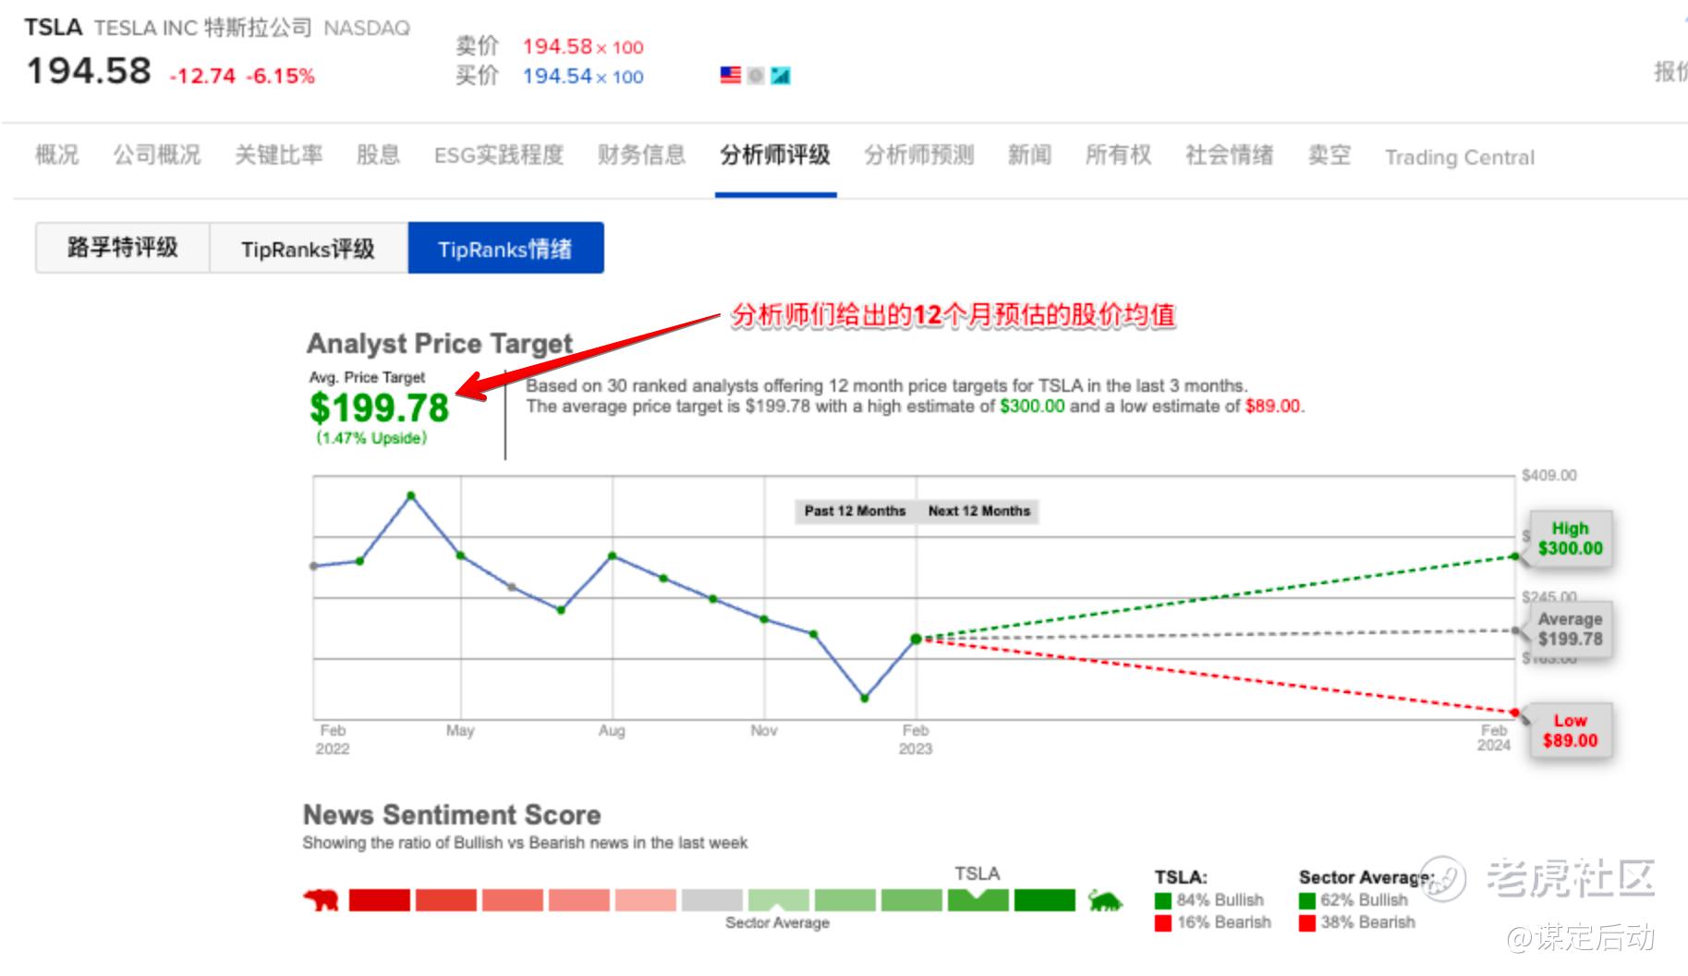Click the 194.58 last price
The height and width of the screenshot is (976, 1688).
tap(89, 71)
